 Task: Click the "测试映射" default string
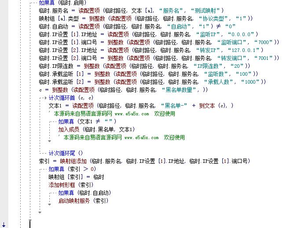205,11
